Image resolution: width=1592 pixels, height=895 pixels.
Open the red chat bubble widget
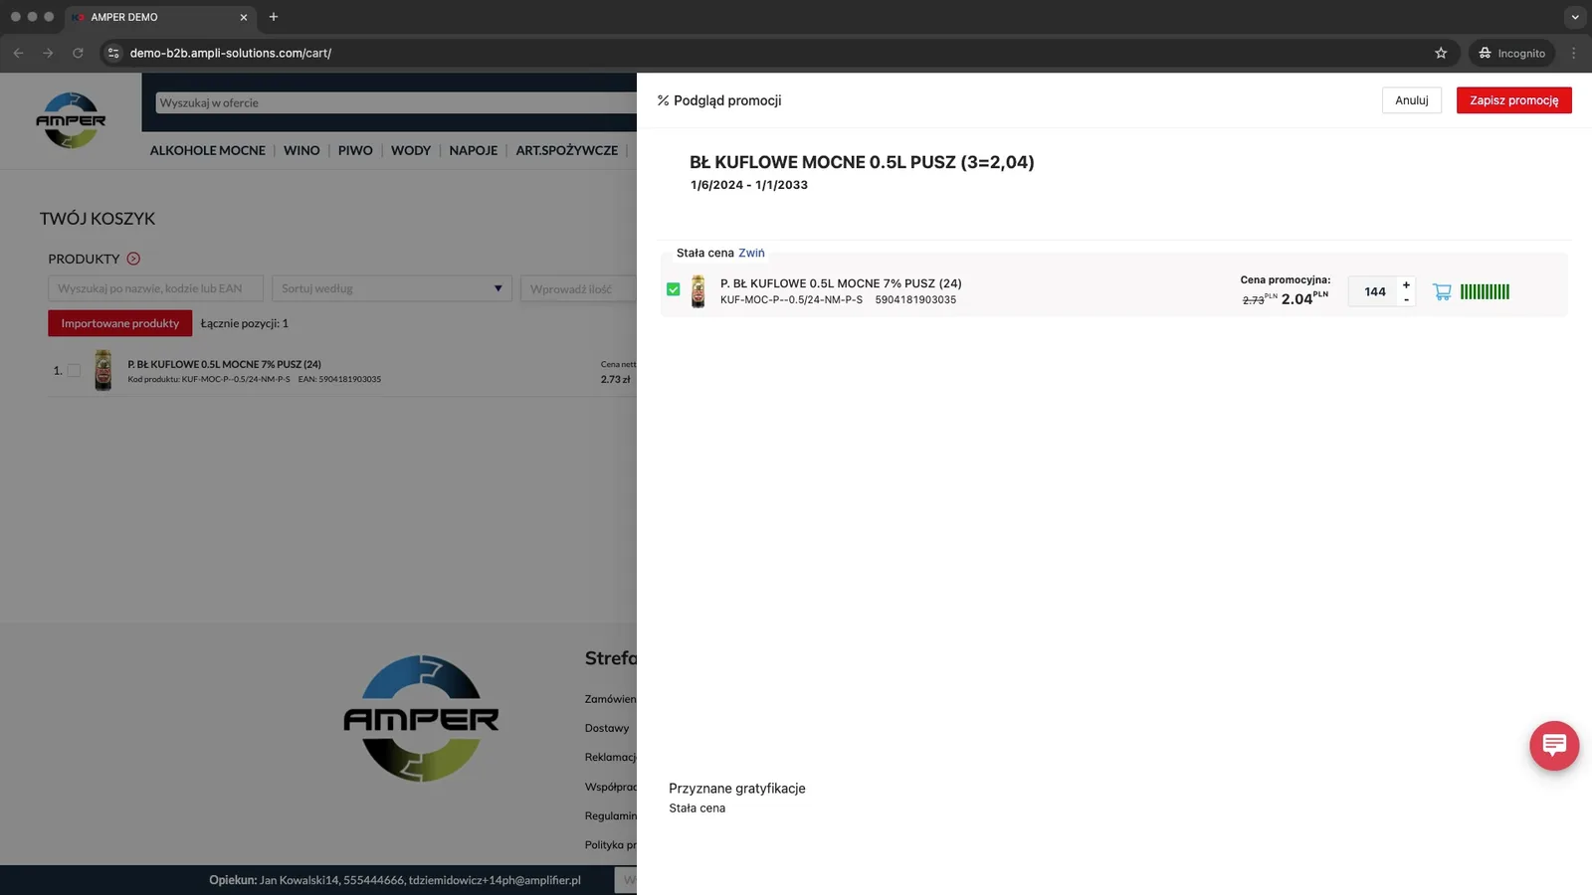click(x=1554, y=745)
